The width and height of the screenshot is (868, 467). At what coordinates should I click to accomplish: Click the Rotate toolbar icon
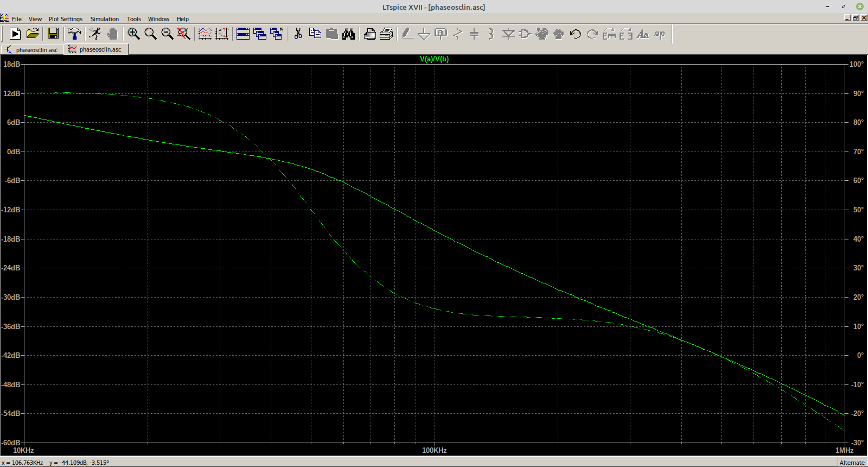coord(609,34)
